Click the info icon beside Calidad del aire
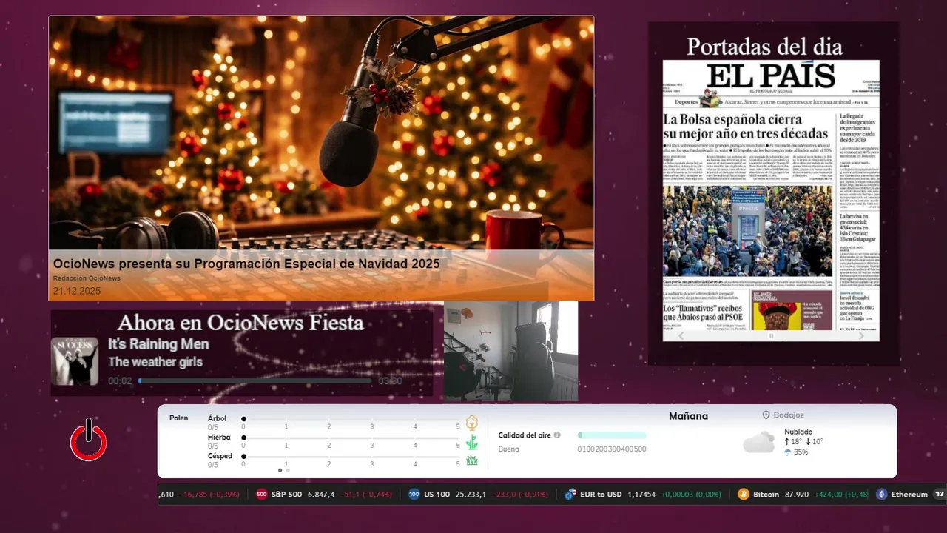 (557, 435)
